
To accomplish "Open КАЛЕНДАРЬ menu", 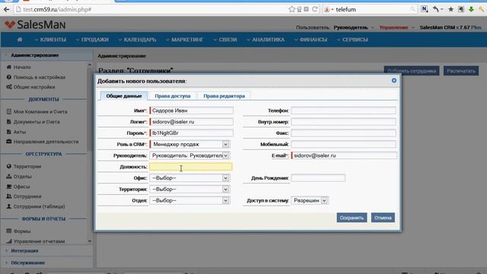I will 137,40.
